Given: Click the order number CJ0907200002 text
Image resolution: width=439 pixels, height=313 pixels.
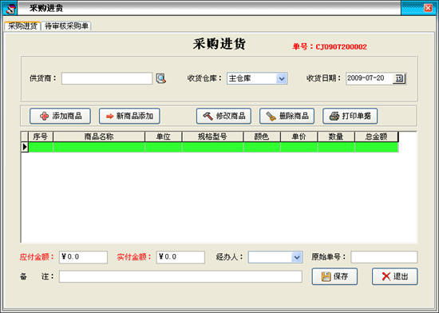Looking at the screenshot, I should click(x=342, y=47).
